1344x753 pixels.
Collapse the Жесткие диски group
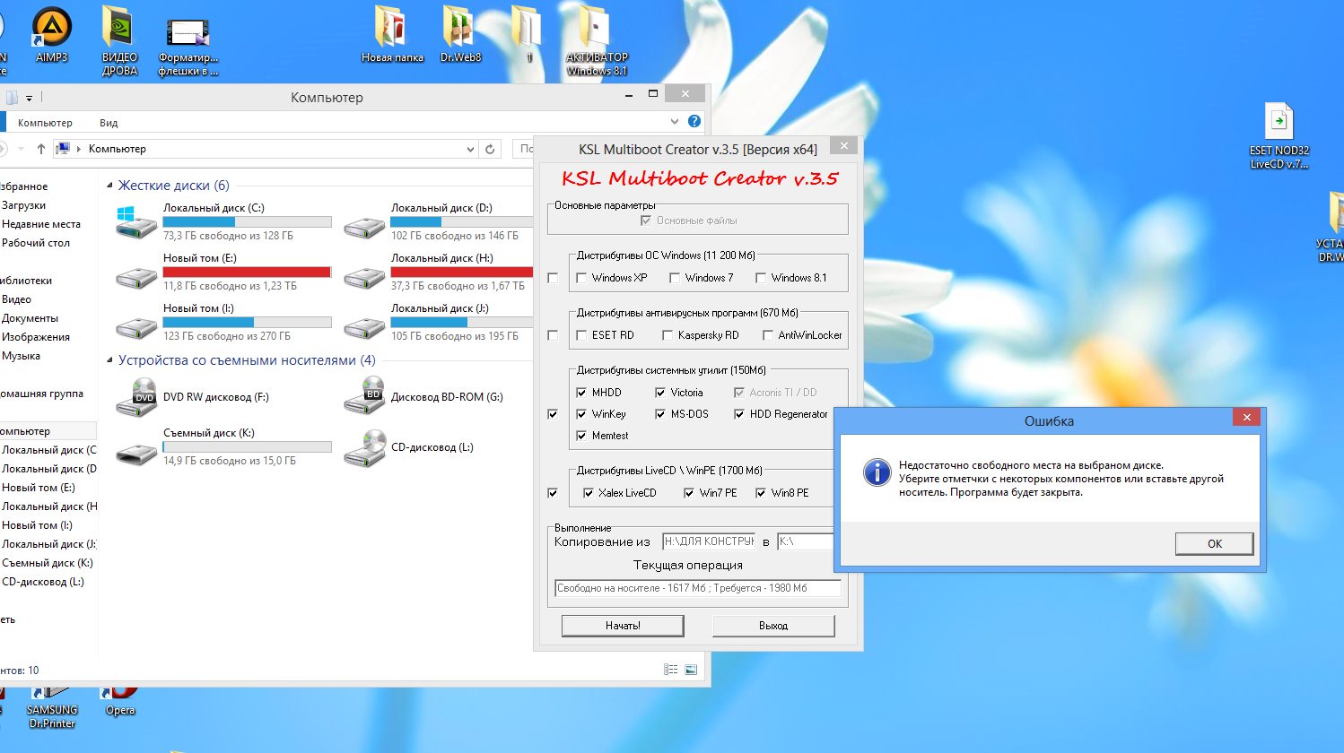tap(110, 186)
